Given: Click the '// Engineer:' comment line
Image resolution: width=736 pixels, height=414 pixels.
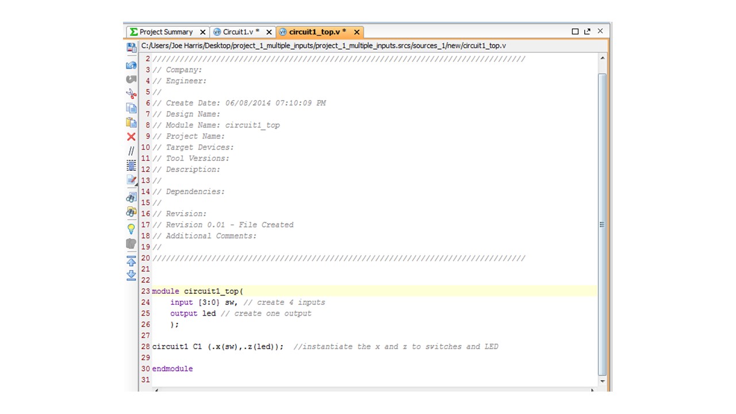Looking at the screenshot, I should click(179, 81).
